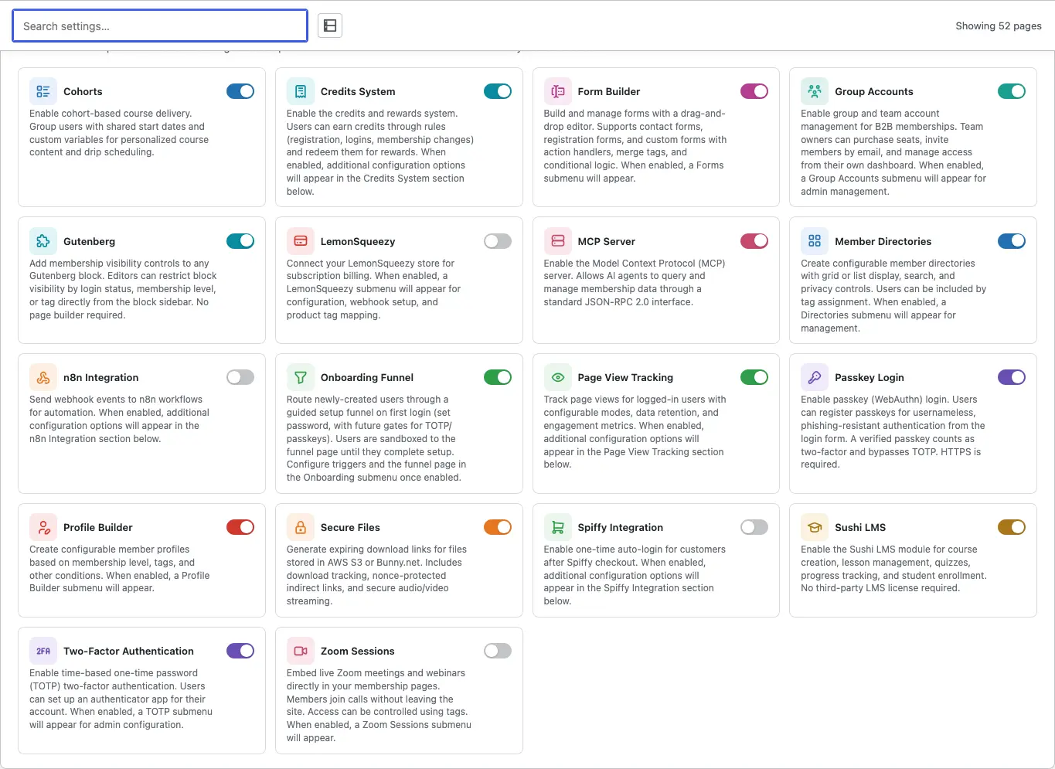The width and height of the screenshot is (1055, 769).
Task: Turn off the Gutenberg toggle
Action: click(x=240, y=241)
